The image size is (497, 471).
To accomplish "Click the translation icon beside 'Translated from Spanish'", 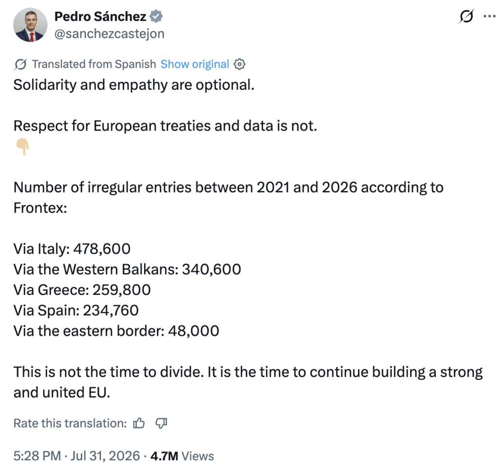I will 20,65.
